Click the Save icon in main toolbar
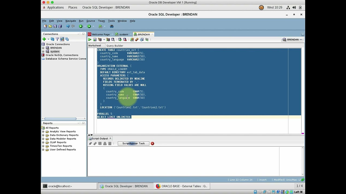Screen dimensions: 346x194 55,26
